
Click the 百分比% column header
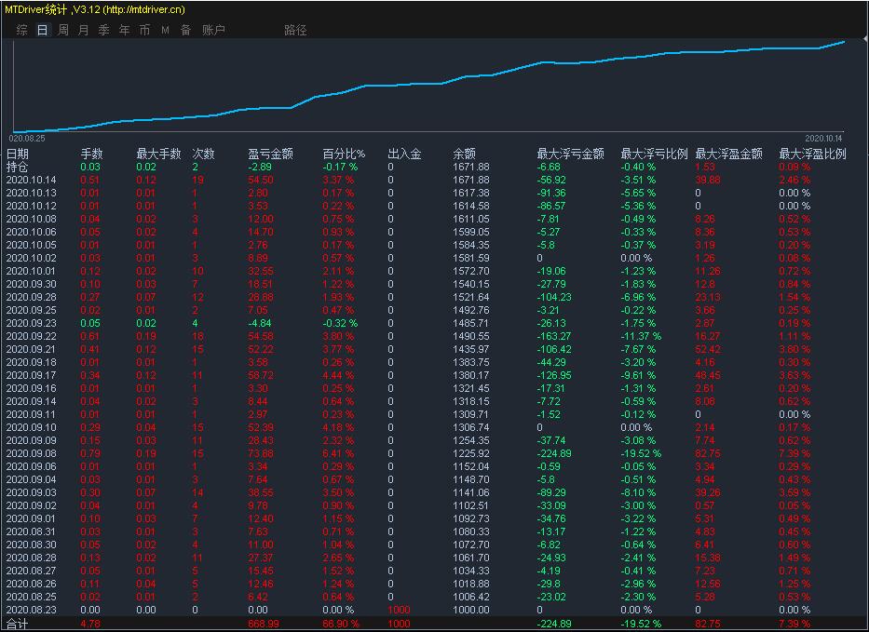click(x=345, y=154)
